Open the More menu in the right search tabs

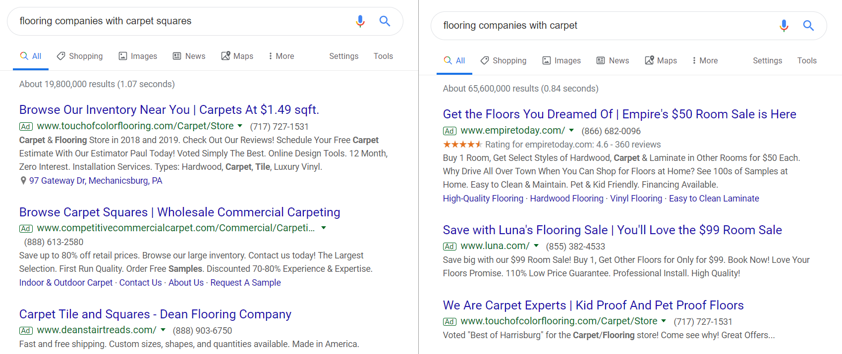point(705,60)
